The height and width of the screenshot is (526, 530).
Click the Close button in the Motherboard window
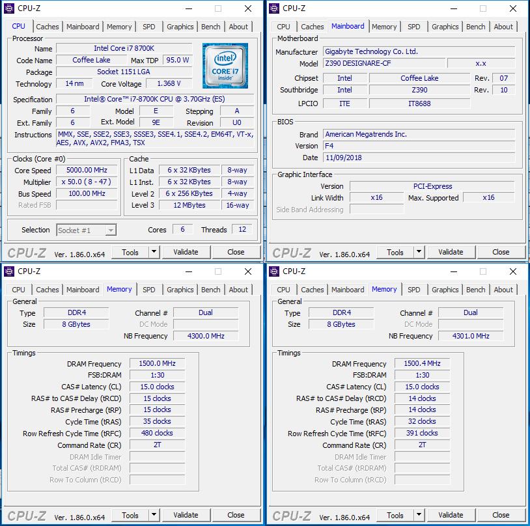pos(501,252)
